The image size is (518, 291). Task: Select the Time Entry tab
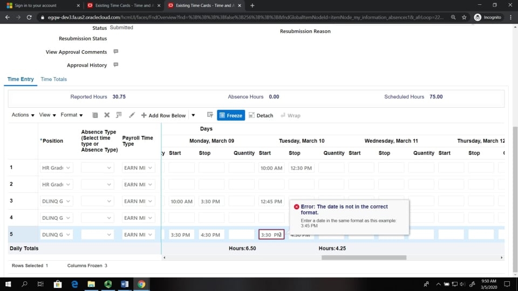[21, 79]
